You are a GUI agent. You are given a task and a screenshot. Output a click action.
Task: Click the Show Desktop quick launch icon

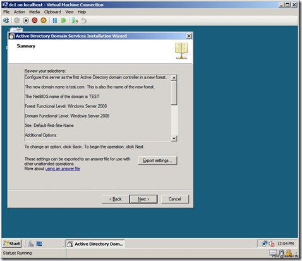click(x=39, y=244)
